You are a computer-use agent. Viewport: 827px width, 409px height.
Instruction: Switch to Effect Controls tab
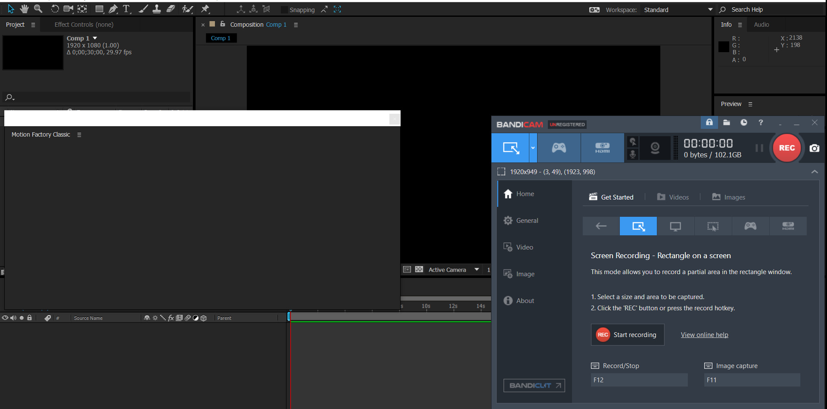click(x=84, y=25)
